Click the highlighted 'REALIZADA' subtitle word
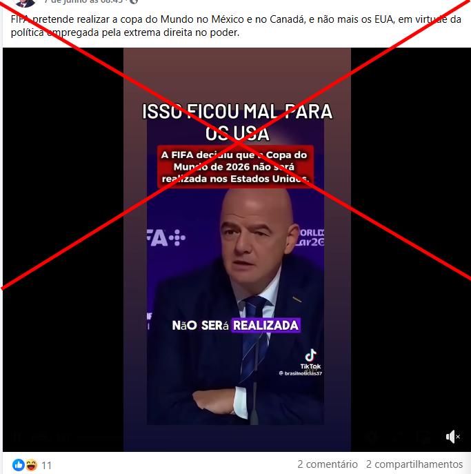The image size is (471, 474). pos(266,325)
